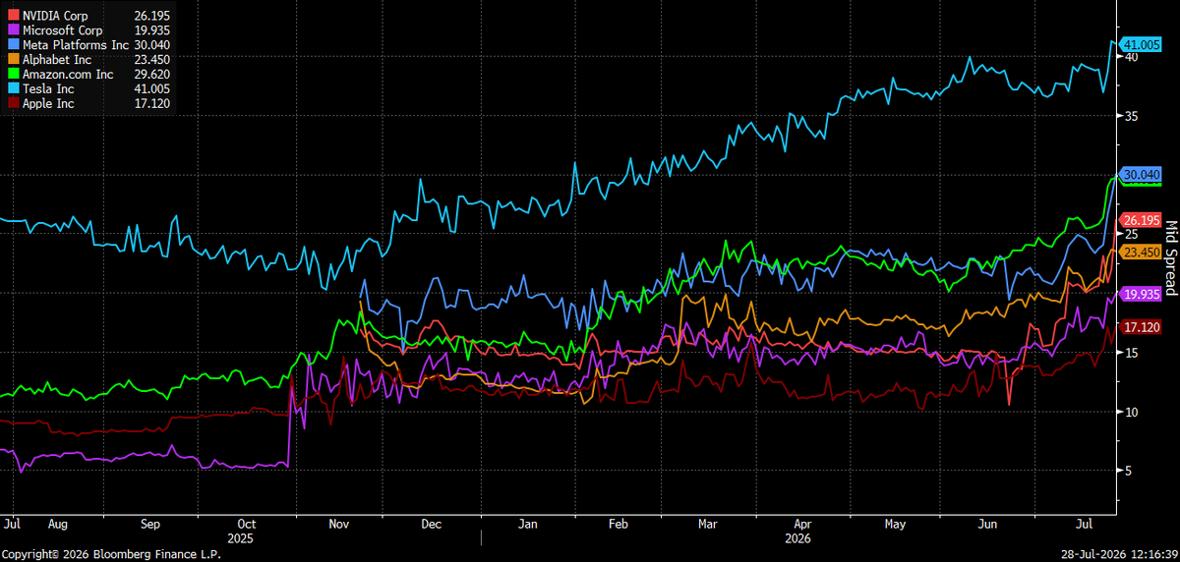
Task: Click the Nov label on time axis
Action: tap(339, 525)
